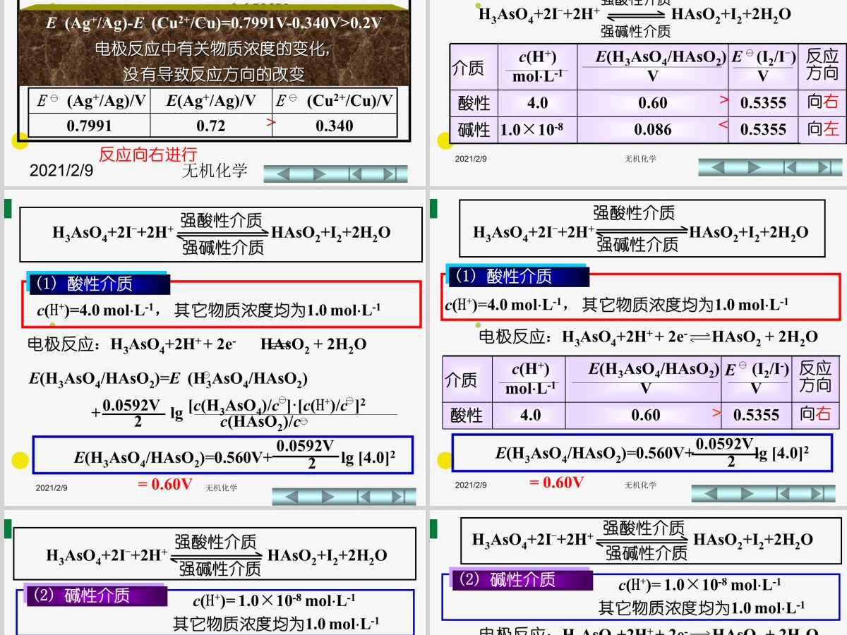Click previous-slide arrow on the Ag+/Ag slide

[283, 174]
